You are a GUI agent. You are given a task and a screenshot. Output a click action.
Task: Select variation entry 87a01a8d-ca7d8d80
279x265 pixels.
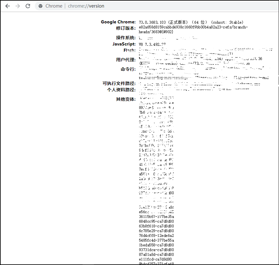pyautogui.click(x=156, y=255)
